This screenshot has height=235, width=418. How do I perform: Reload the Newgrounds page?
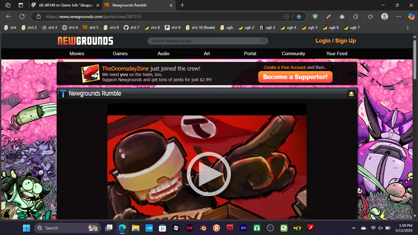tap(22, 17)
